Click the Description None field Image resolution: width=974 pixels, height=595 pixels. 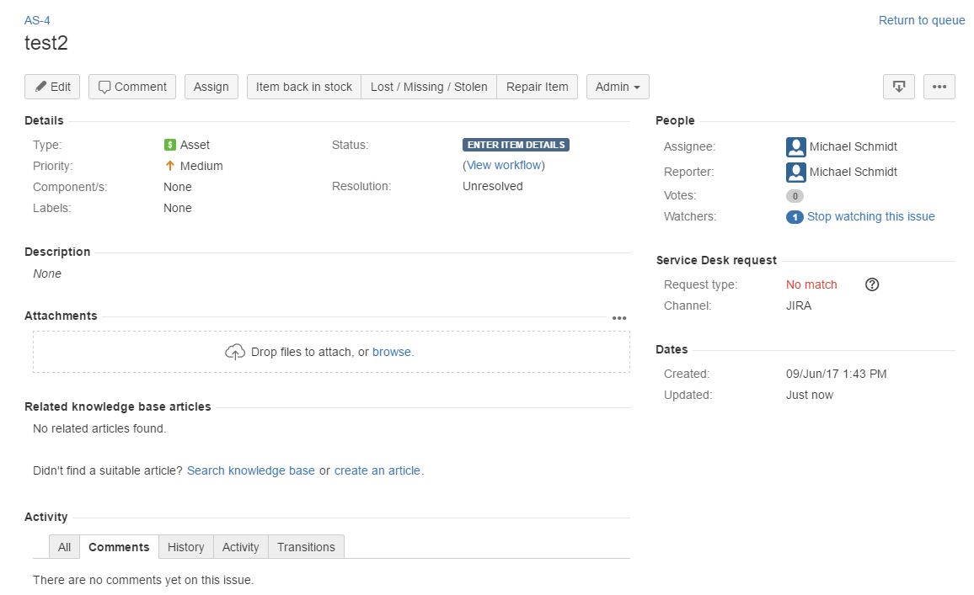47,274
